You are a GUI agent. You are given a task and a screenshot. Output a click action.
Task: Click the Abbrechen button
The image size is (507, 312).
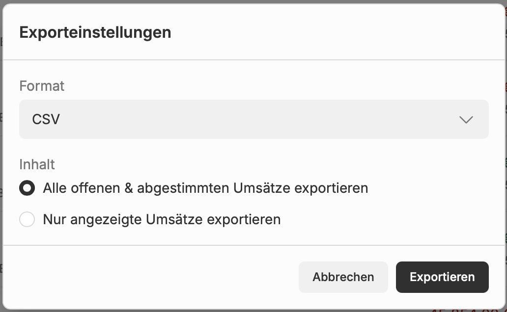coord(343,277)
